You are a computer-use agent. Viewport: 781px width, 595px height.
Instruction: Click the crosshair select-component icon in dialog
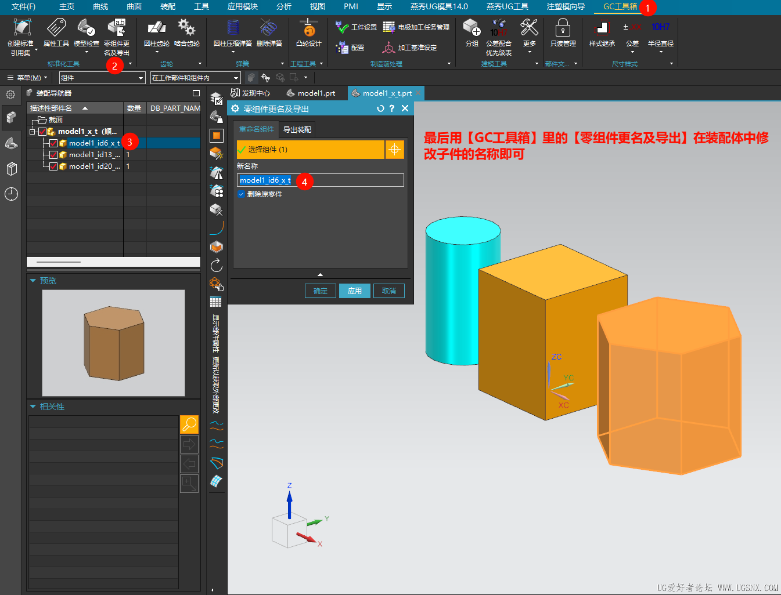tap(394, 150)
